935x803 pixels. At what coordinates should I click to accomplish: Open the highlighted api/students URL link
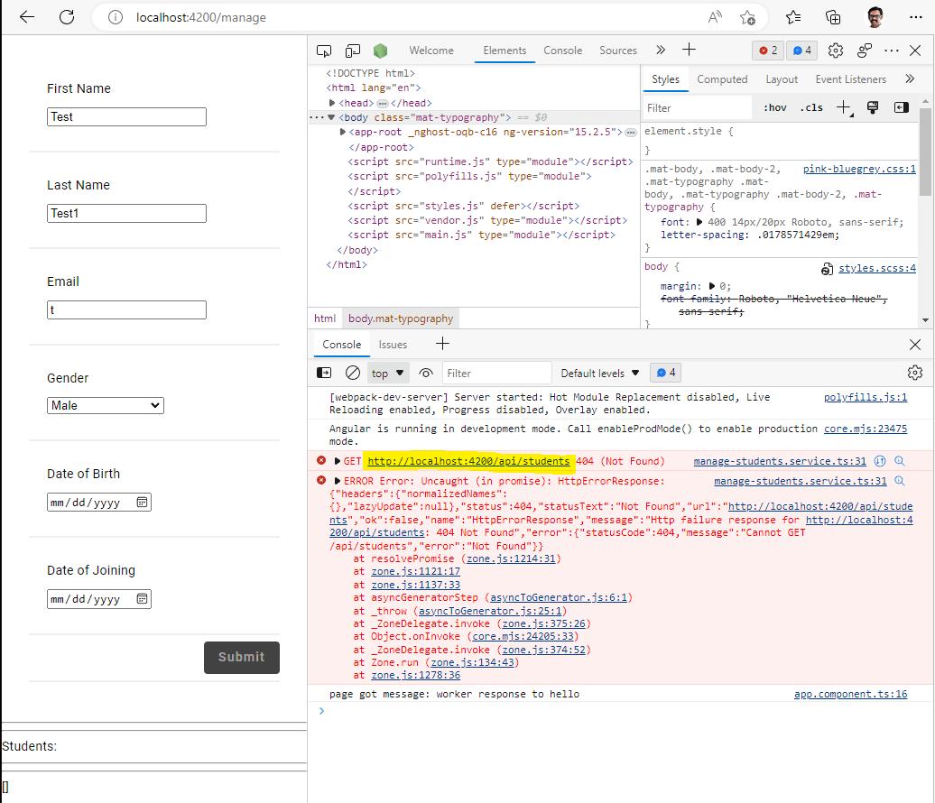coord(468,461)
